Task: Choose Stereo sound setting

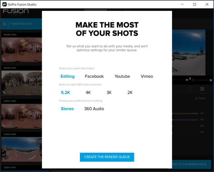Action: coord(67,109)
